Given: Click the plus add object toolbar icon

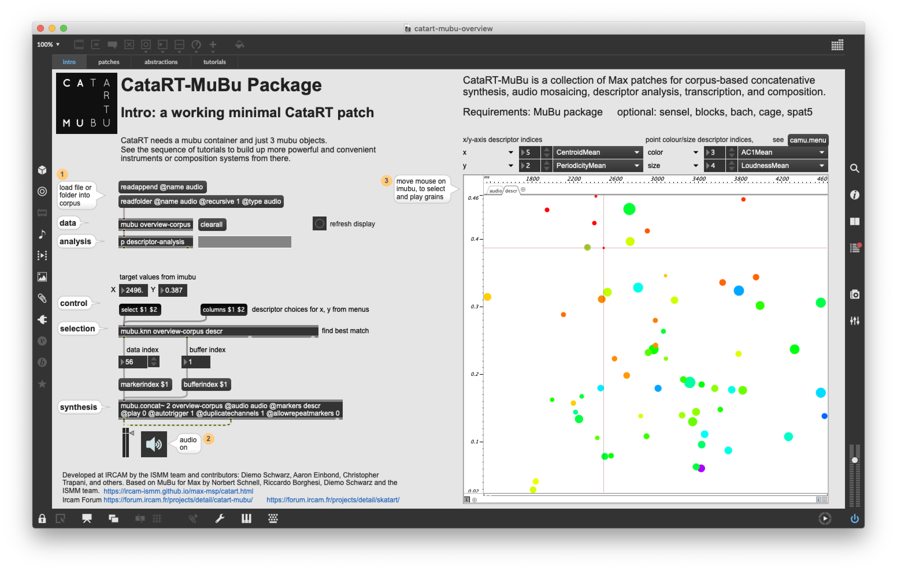Looking at the screenshot, I should 213,45.
